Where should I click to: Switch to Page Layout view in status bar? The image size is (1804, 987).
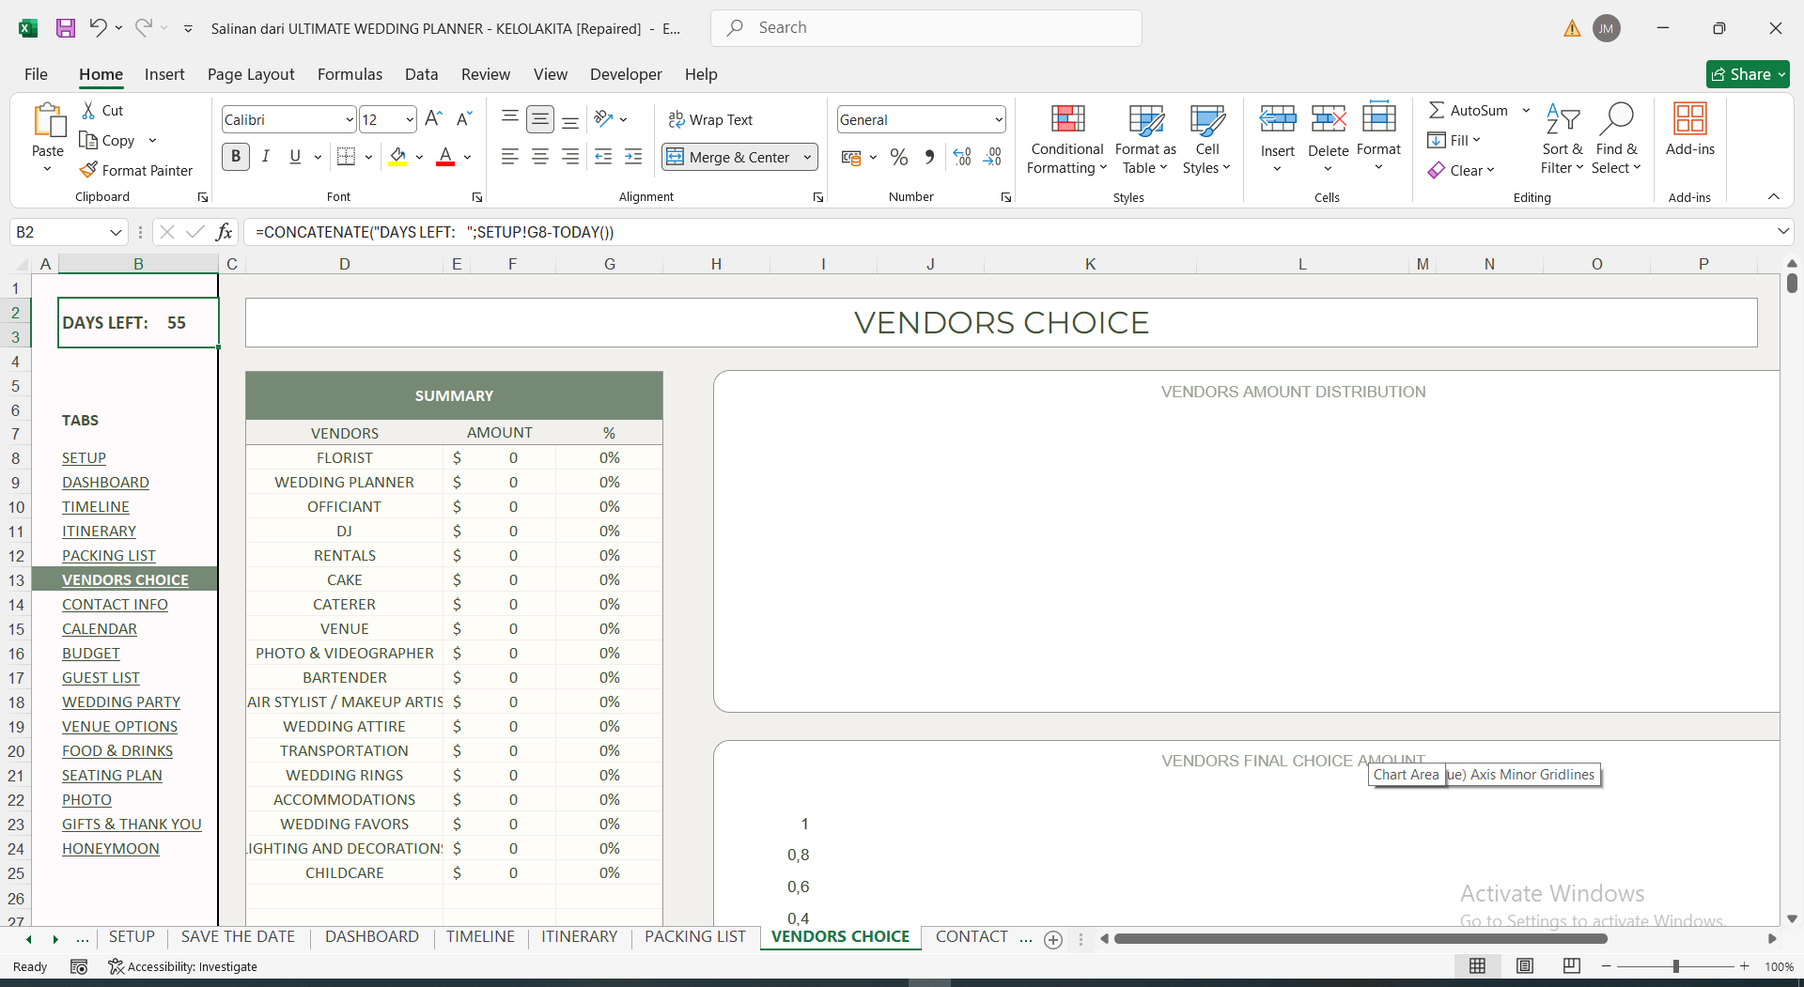pos(1525,966)
